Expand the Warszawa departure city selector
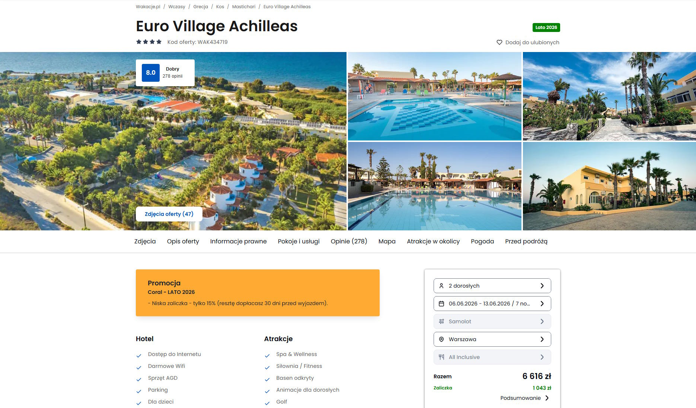 pos(492,339)
